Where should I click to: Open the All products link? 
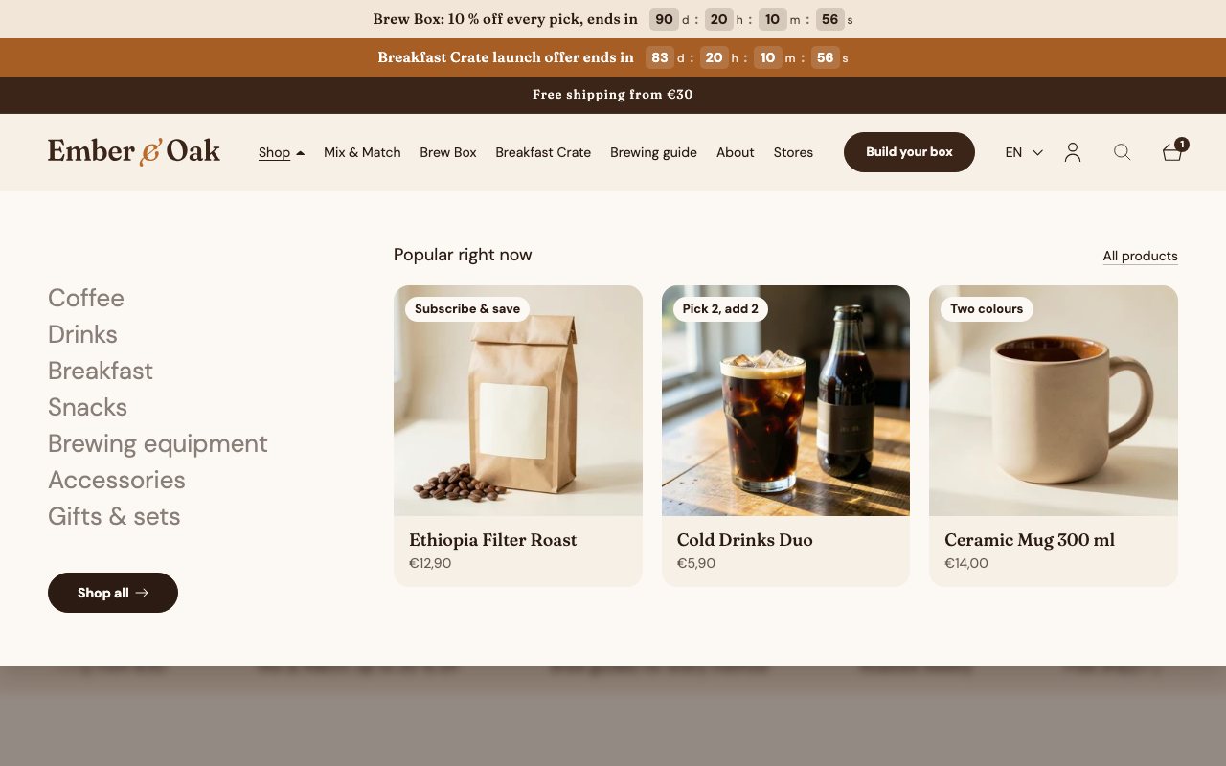1140,256
